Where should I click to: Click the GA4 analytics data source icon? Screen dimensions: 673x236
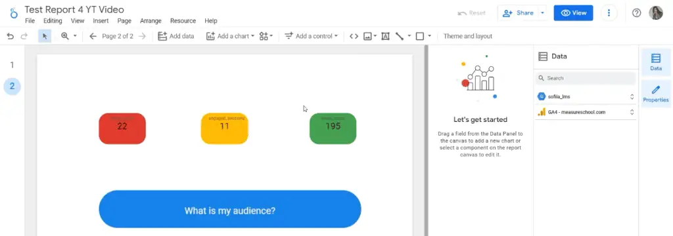[x=542, y=112]
